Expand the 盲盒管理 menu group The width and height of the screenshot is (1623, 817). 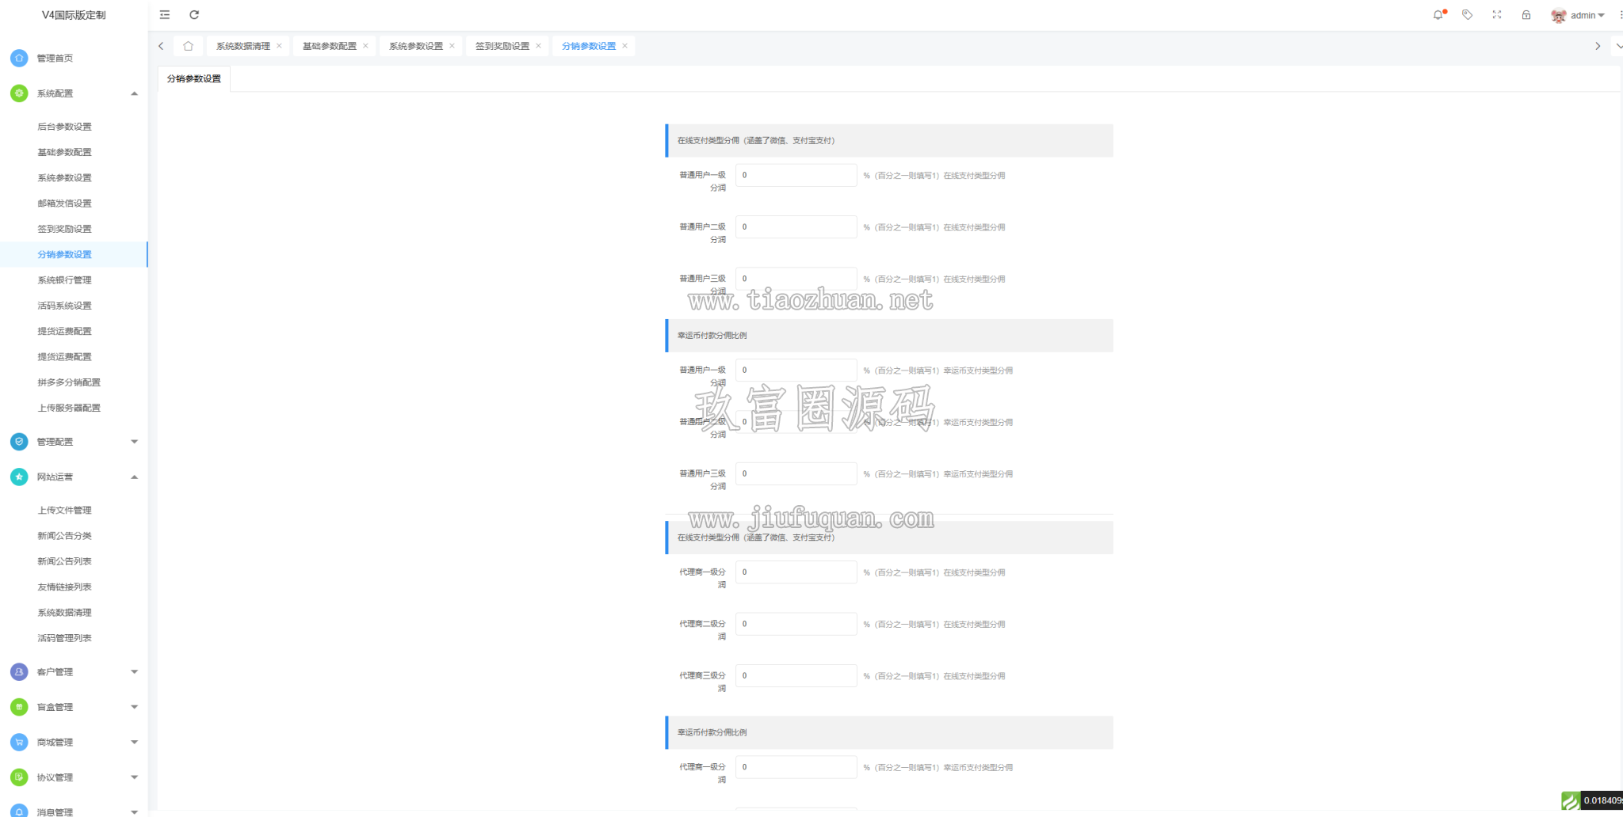74,707
